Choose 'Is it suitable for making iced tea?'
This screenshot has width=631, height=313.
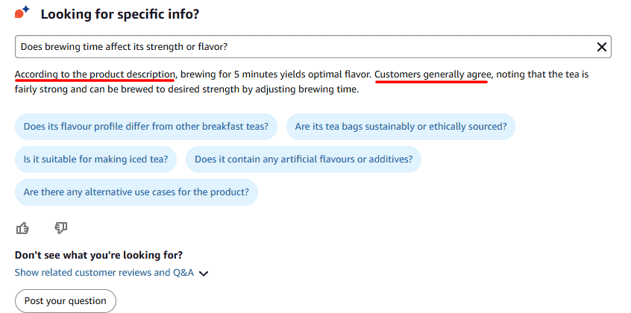pyautogui.click(x=95, y=159)
